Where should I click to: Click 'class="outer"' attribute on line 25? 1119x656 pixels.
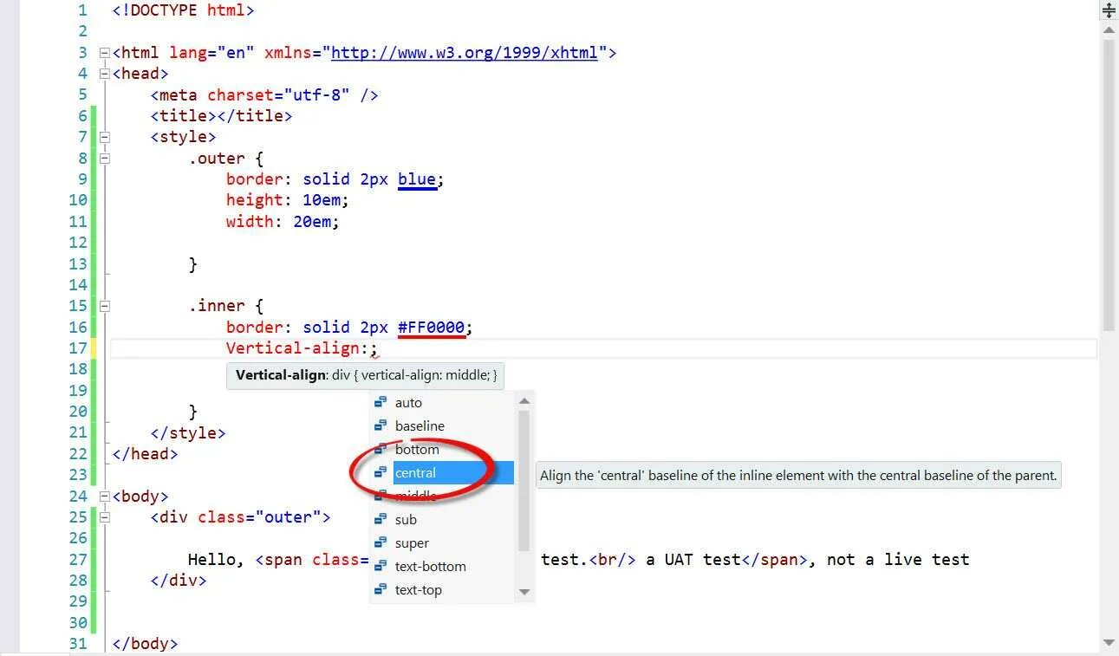[259, 517]
